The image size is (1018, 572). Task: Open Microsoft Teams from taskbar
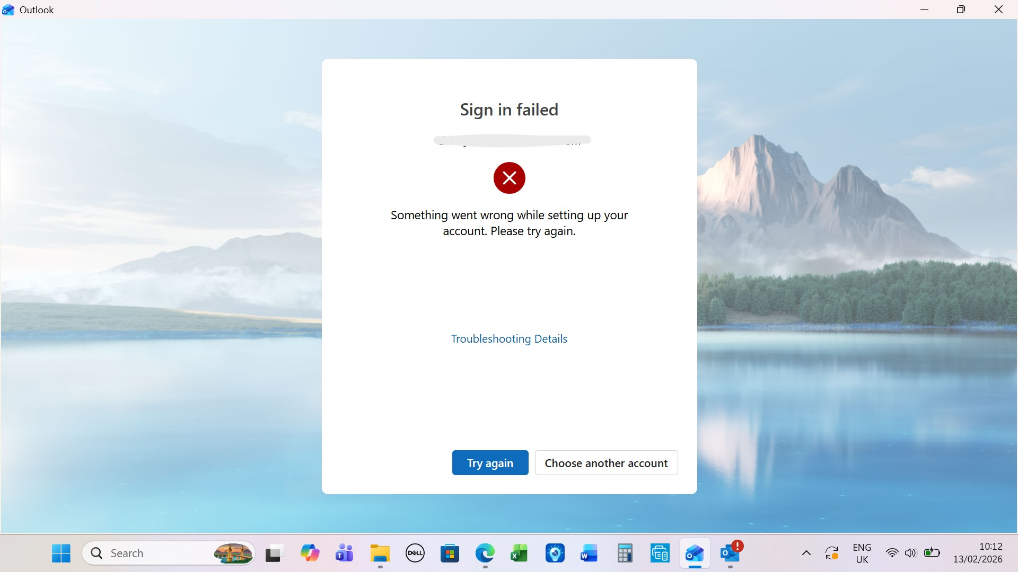345,553
